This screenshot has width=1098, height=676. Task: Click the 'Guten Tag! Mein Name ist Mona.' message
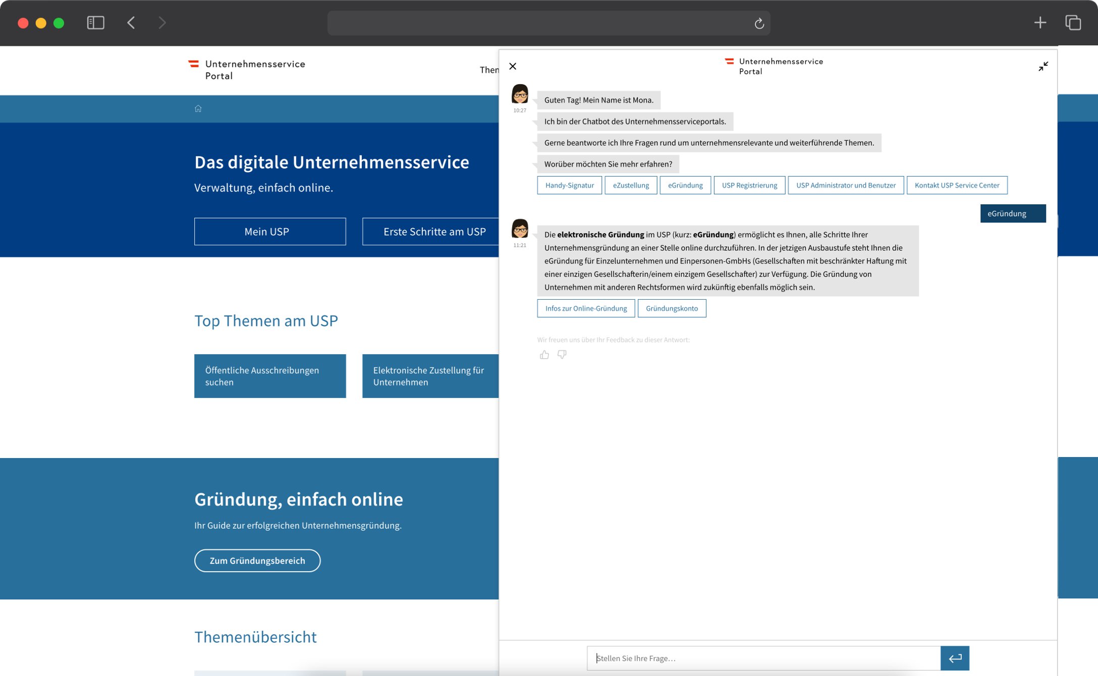[x=598, y=100]
